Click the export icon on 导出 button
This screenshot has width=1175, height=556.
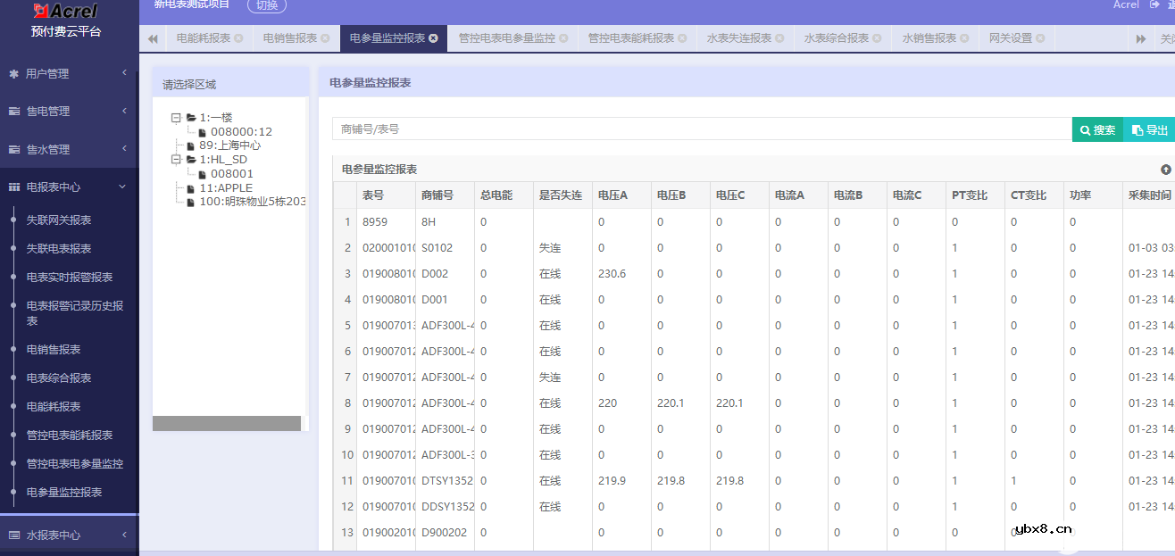[1137, 129]
